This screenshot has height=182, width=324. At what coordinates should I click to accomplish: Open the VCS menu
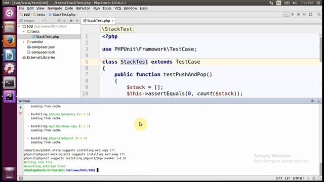[x=117, y=8]
